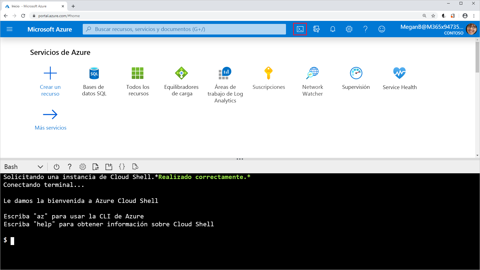Open the feedback smiley icon
This screenshot has width=480, height=270.
click(382, 29)
